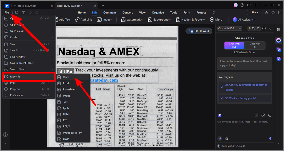Click the Ask anything about PDF input field

pyautogui.click(x=245, y=127)
